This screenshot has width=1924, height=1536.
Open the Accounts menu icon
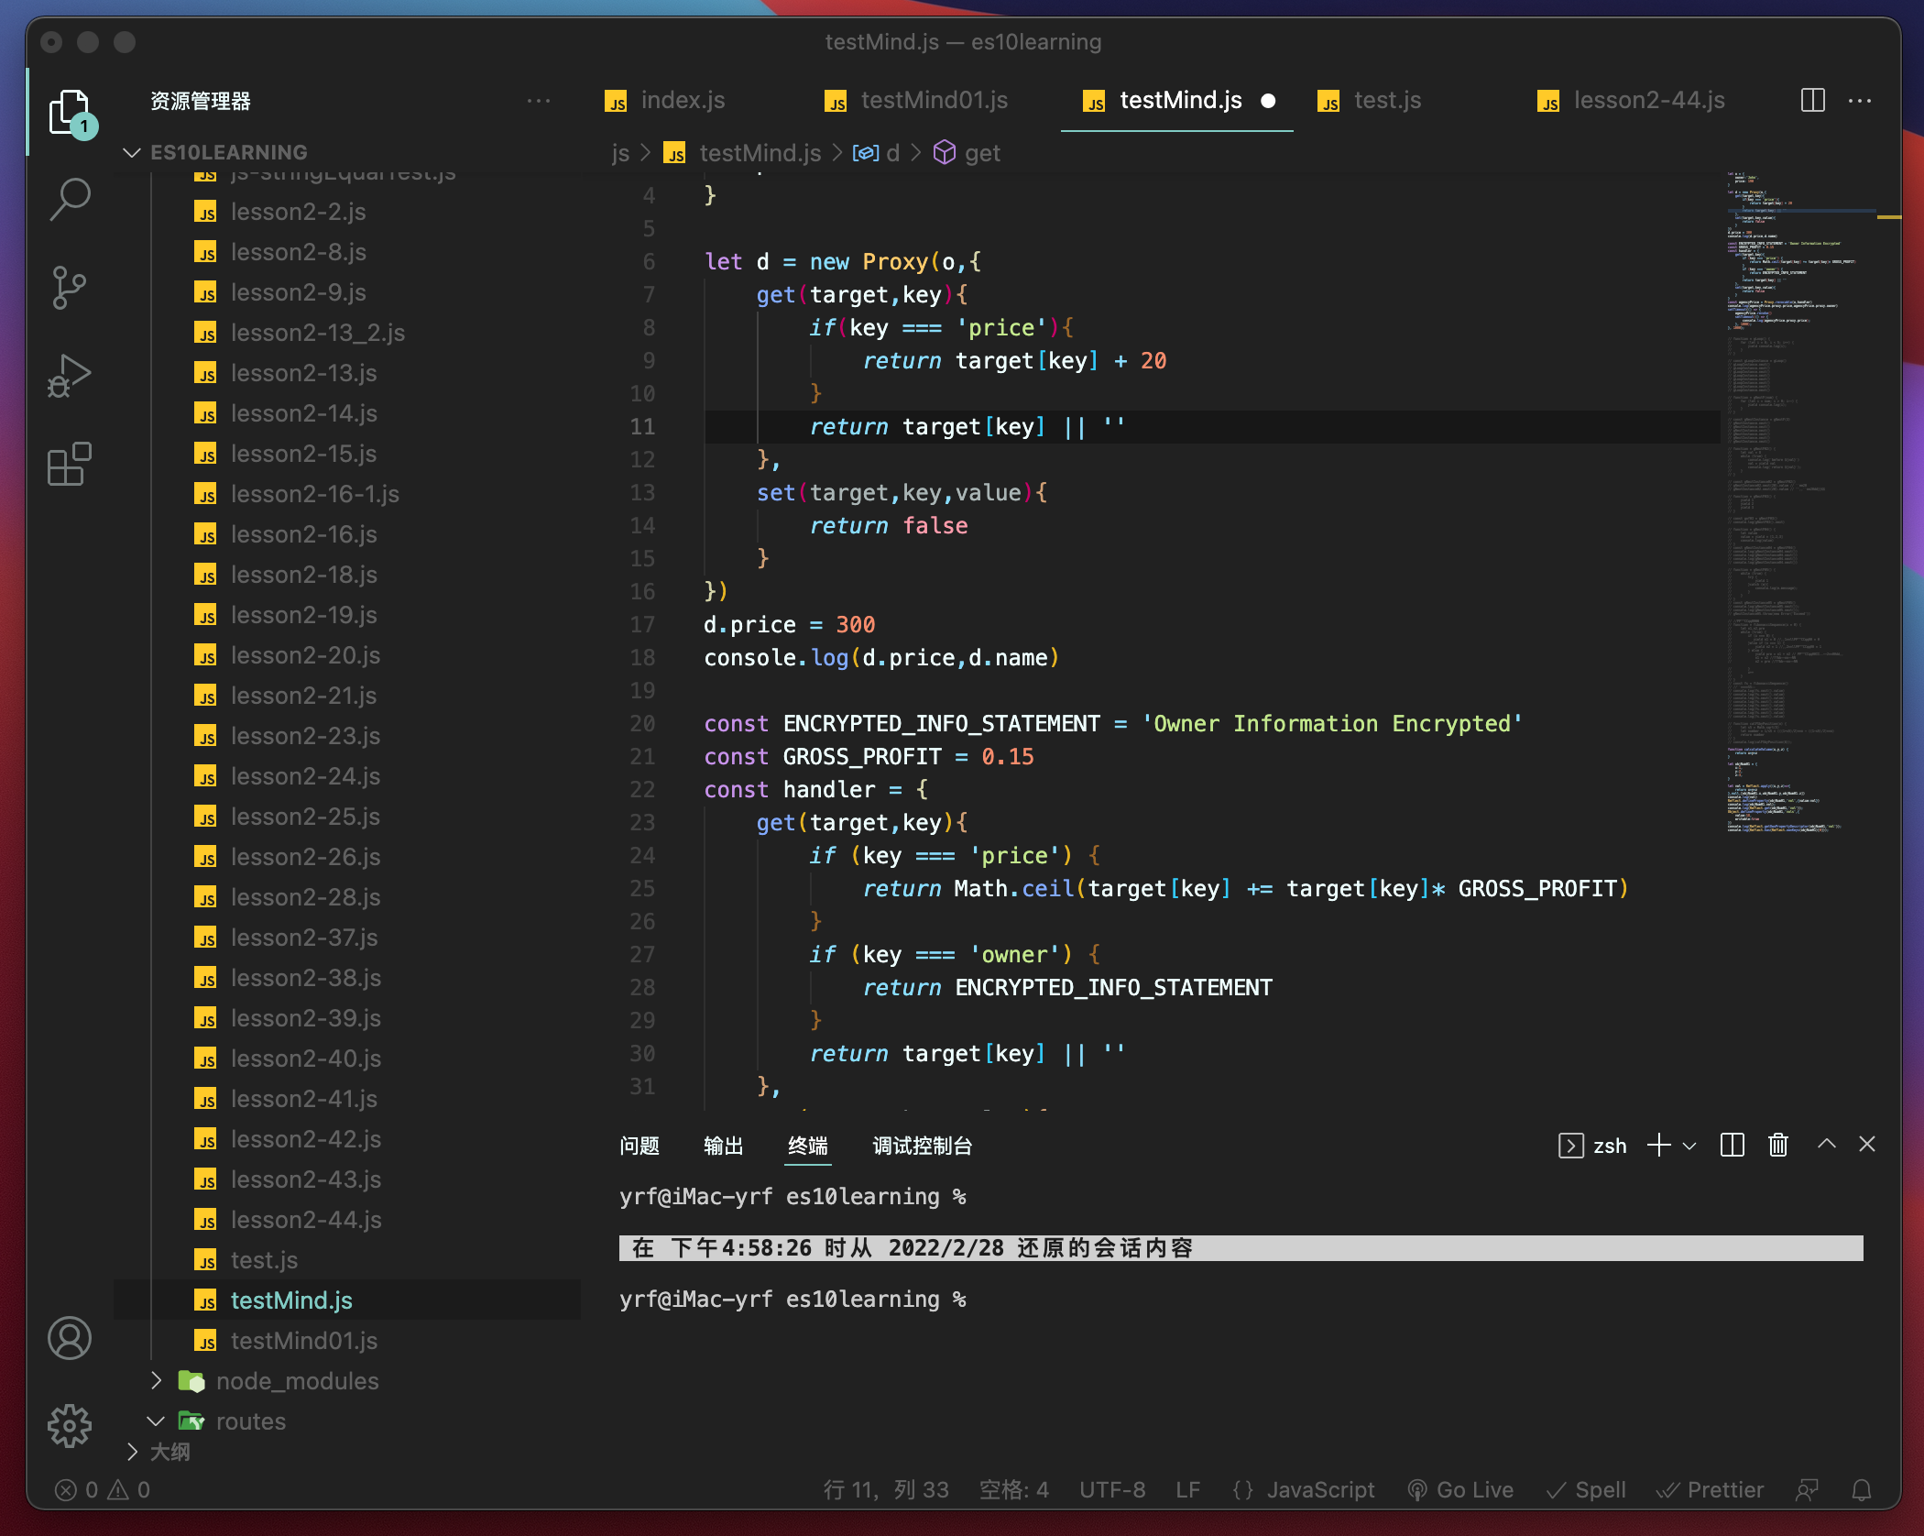70,1338
